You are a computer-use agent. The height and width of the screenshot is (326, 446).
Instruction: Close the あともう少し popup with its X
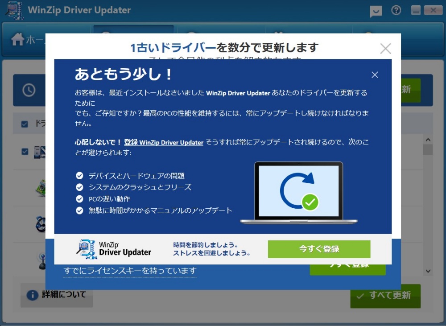click(x=375, y=75)
